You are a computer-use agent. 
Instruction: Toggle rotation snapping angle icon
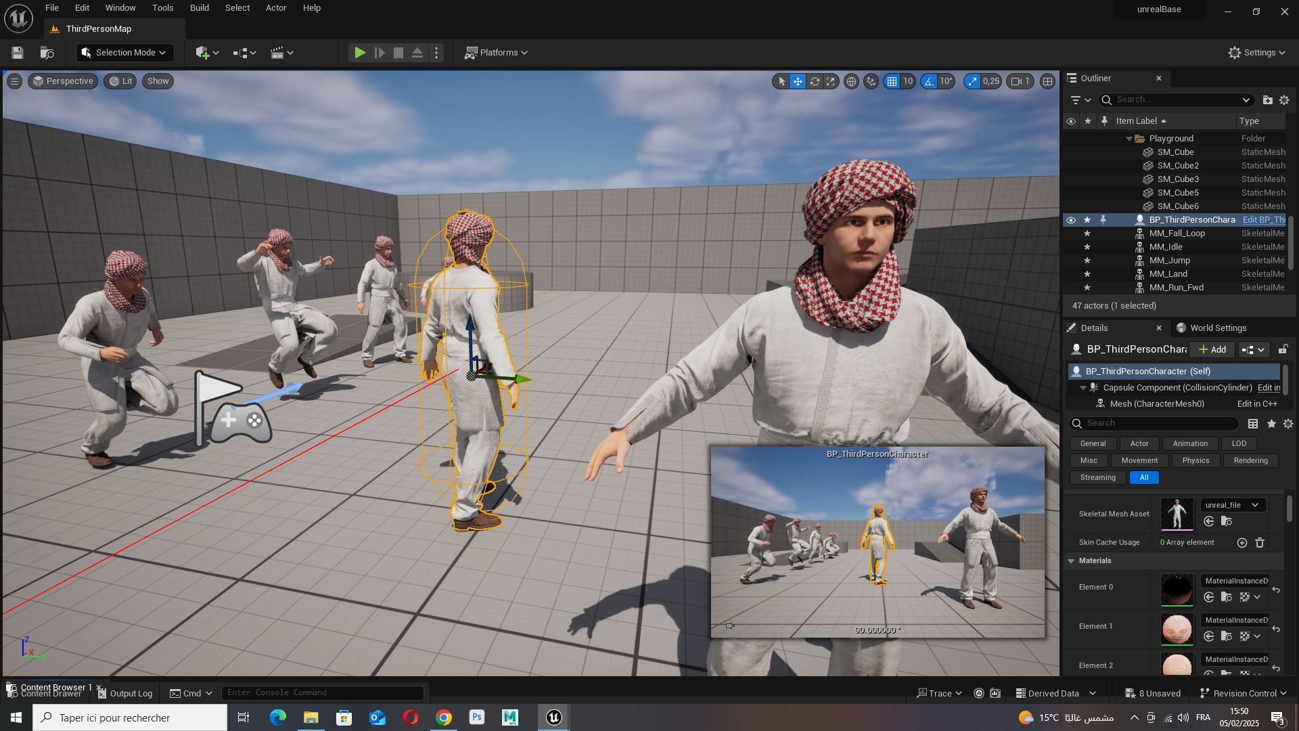point(930,81)
